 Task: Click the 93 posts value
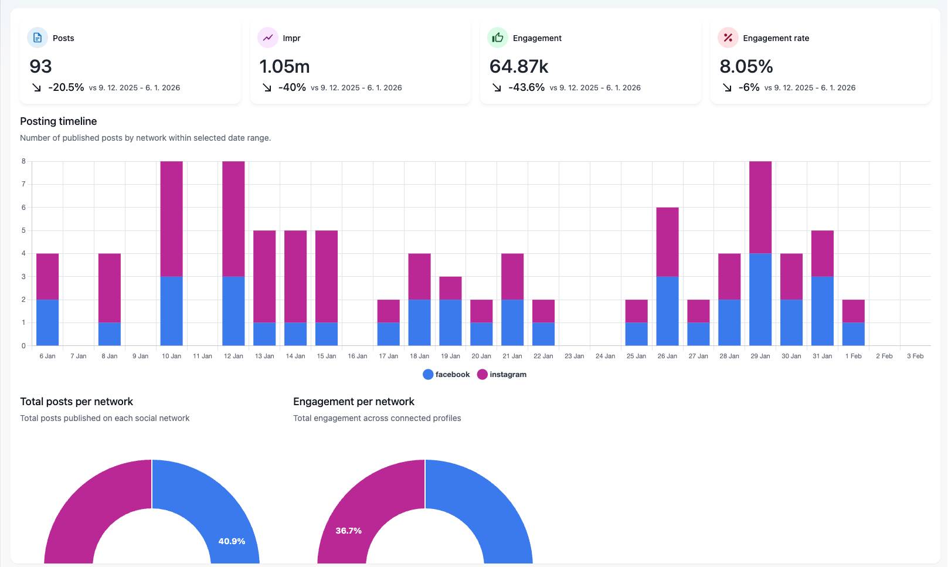point(41,66)
